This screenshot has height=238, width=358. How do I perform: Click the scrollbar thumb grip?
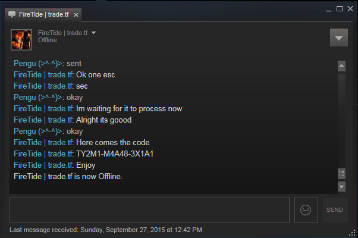coord(341,174)
